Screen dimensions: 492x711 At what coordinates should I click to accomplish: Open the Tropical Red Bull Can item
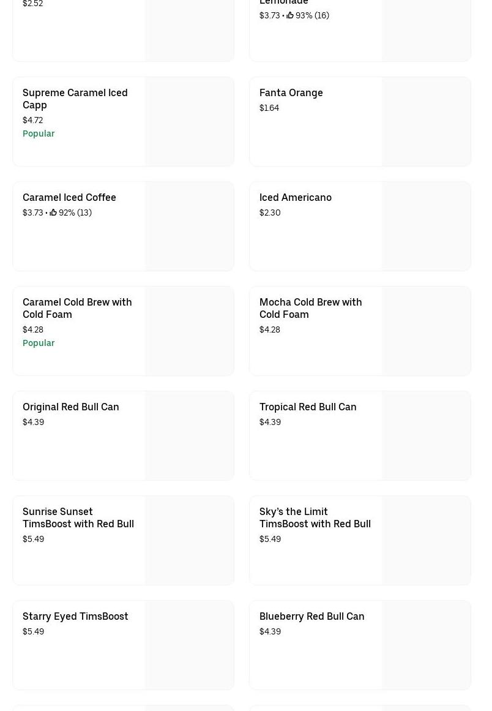coord(307,407)
